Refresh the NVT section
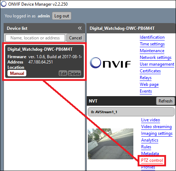The width and height of the screenshot is (176, 171). tap(165, 101)
